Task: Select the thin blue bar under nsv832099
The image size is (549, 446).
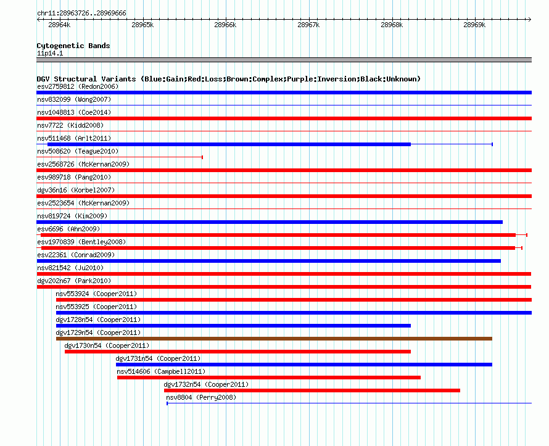Action: (284, 105)
